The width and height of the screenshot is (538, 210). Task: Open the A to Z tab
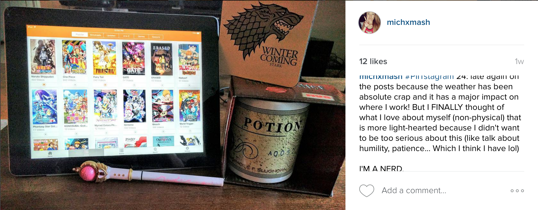pos(126,36)
